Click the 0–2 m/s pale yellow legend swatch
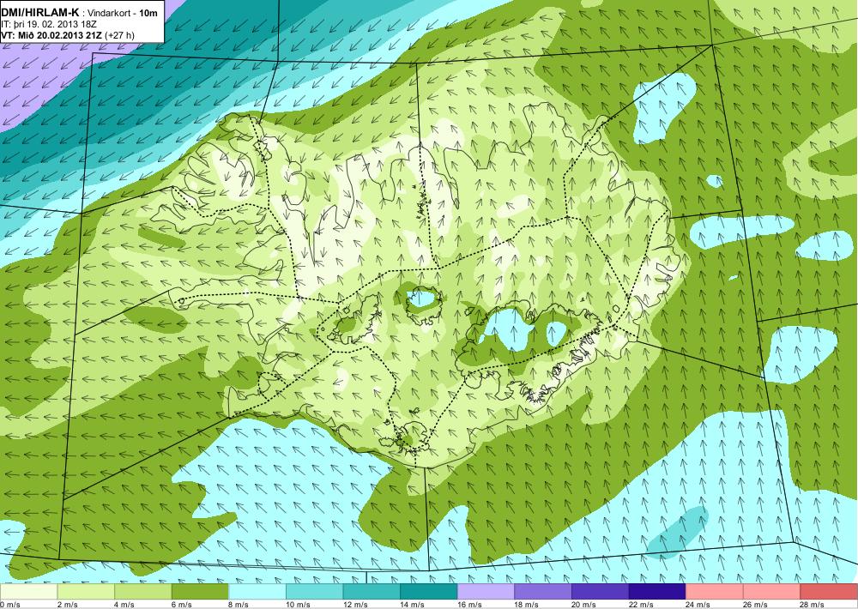This screenshot has width=858, height=609. 28,592
